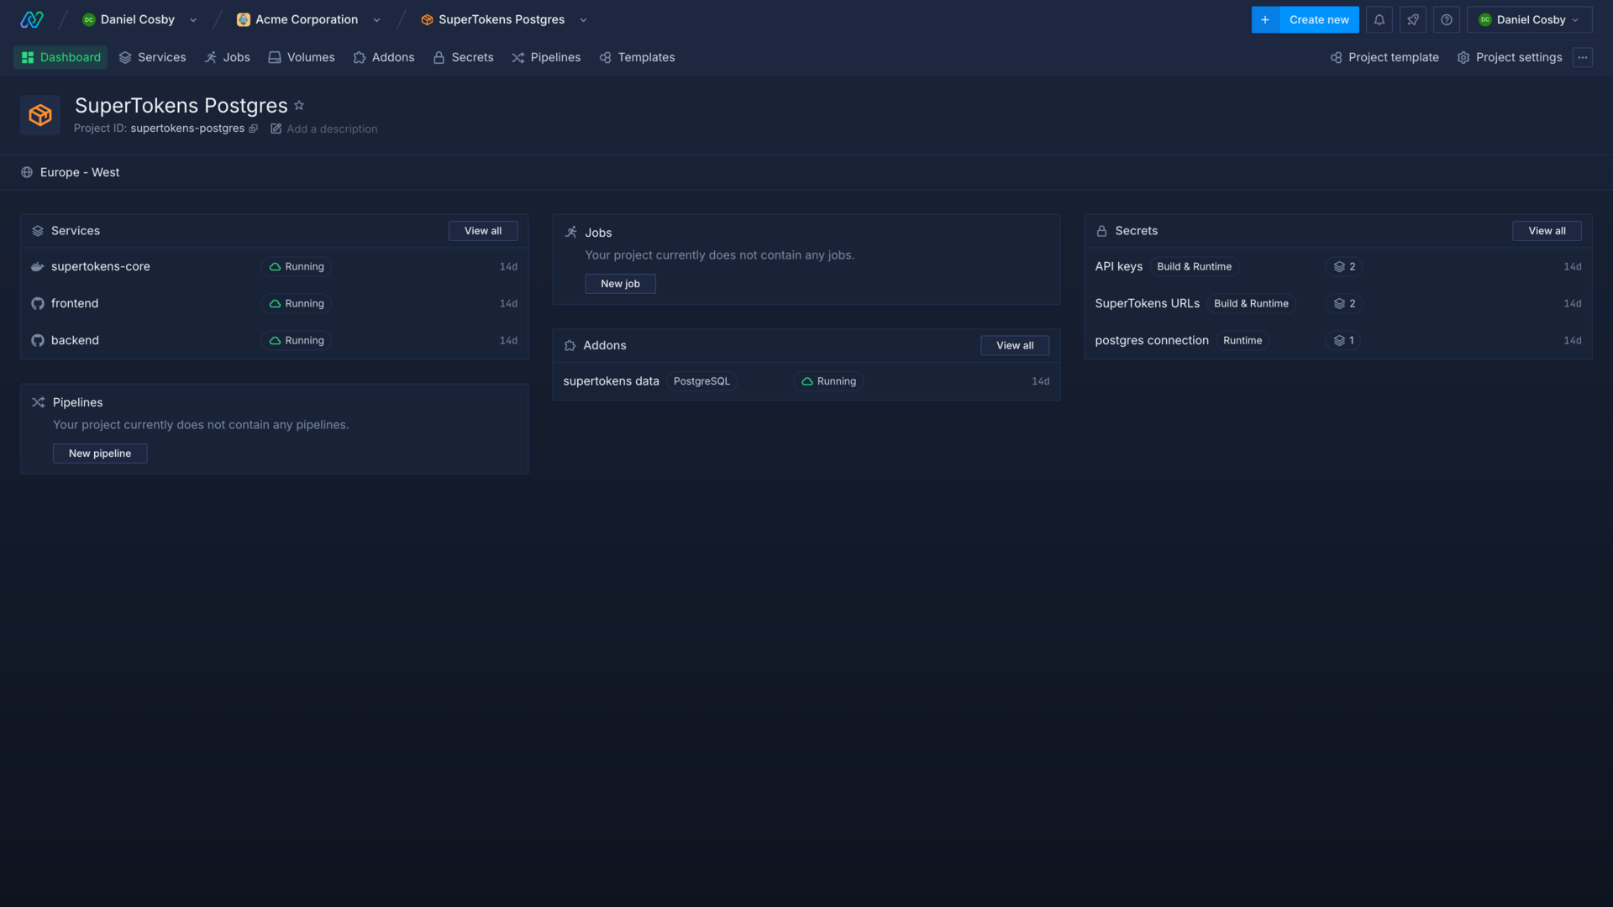The width and height of the screenshot is (1613, 907).
Task: Click the Running status of frontend
Action: tap(296, 304)
